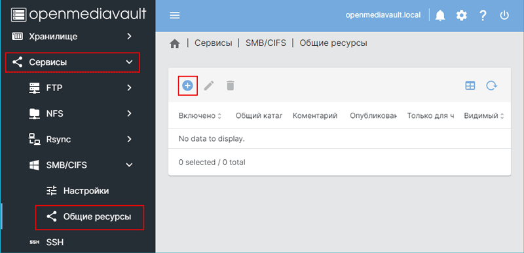Image resolution: width=524 pixels, height=253 pixels.
Task: Click openmediavault.local hostname text
Action: (383, 15)
